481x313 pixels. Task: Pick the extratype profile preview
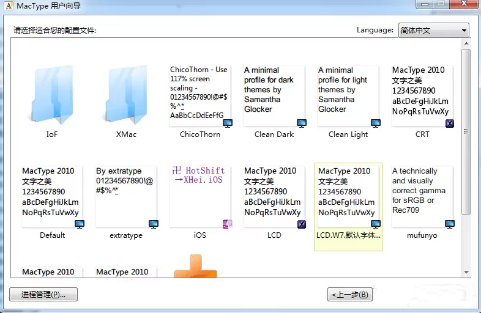(x=126, y=197)
